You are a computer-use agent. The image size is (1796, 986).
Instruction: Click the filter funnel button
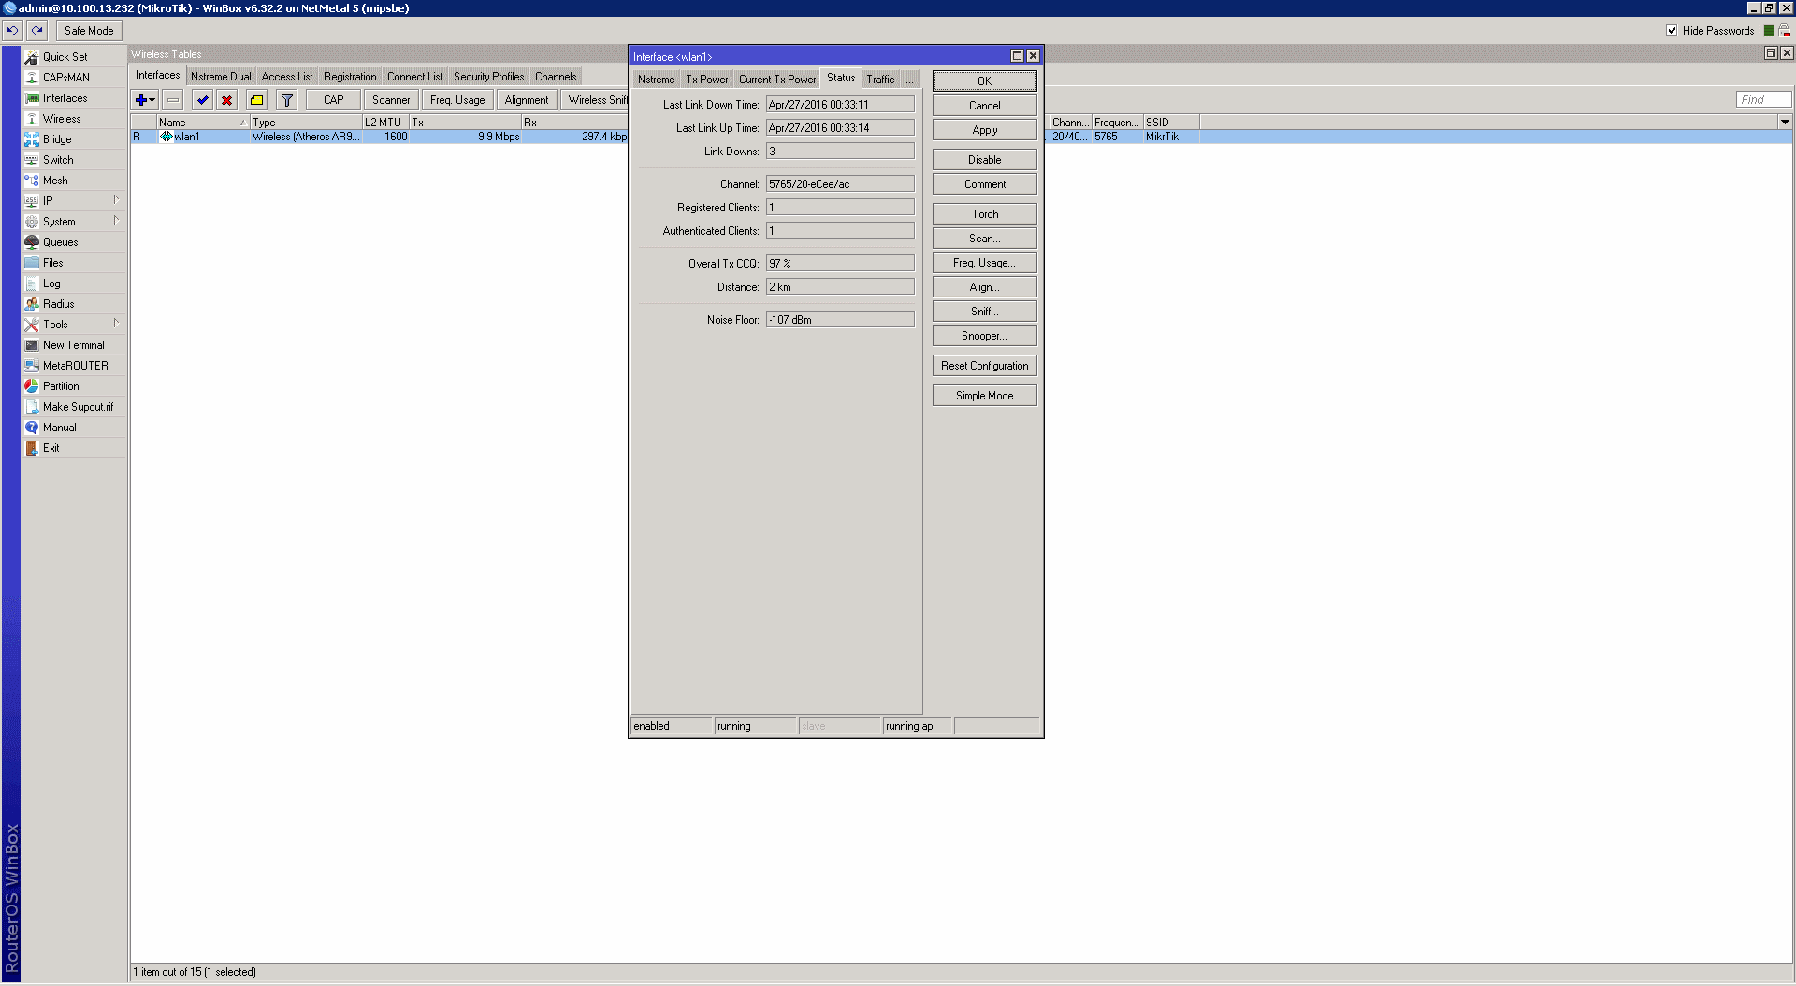(x=287, y=100)
